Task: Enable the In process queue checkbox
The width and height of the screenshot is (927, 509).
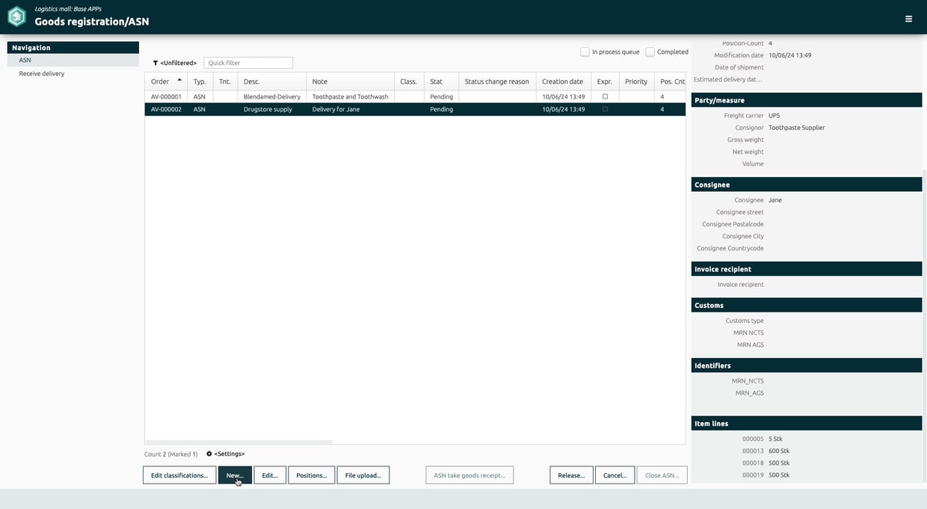Action: tap(585, 52)
